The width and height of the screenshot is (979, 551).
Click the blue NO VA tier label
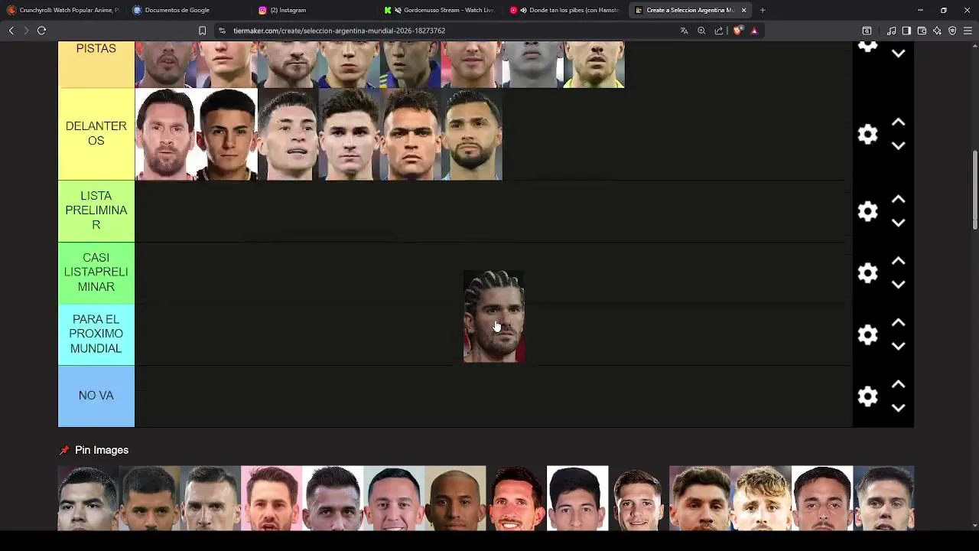click(96, 396)
